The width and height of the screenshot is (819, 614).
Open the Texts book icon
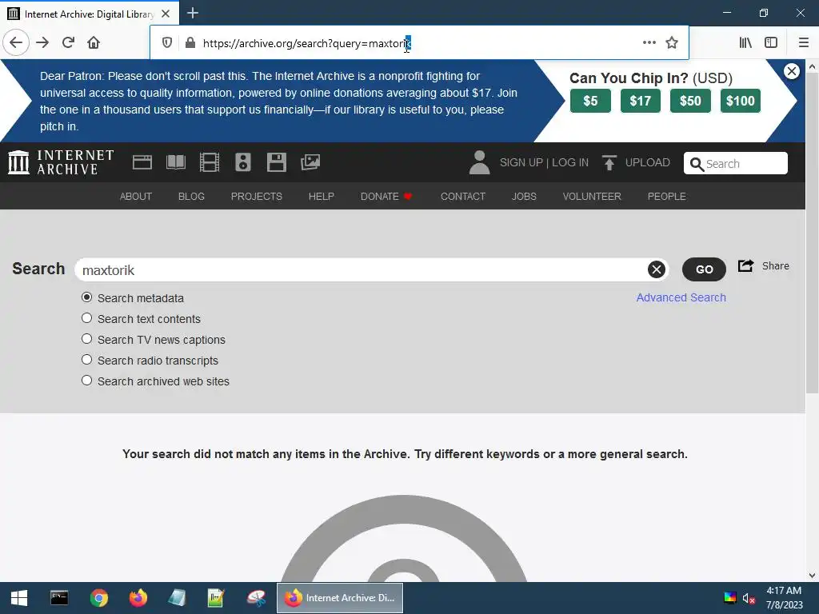coord(175,162)
